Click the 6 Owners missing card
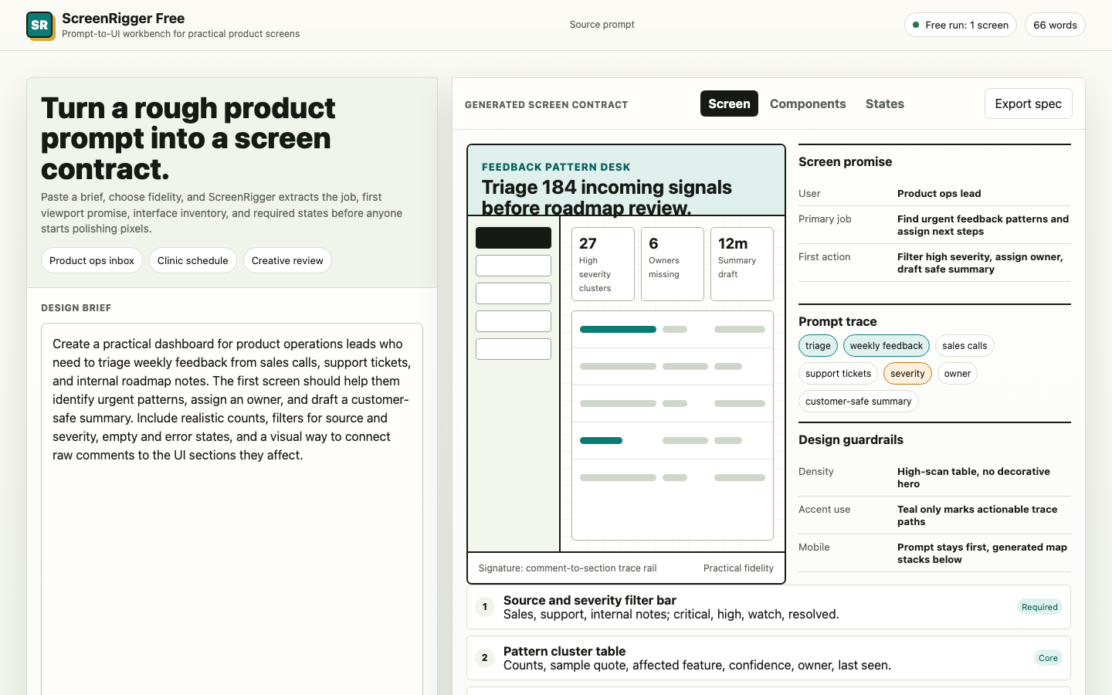Viewport: 1112px width, 695px height. tap(673, 264)
